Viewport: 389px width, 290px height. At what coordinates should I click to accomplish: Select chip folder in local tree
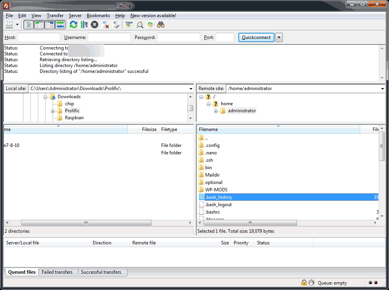pyautogui.click(x=69, y=104)
